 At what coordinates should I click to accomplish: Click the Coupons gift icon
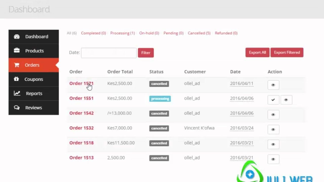click(x=17, y=79)
